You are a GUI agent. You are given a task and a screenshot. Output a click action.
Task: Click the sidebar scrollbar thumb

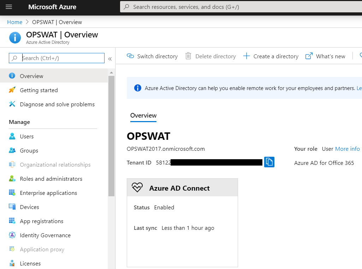(111, 136)
